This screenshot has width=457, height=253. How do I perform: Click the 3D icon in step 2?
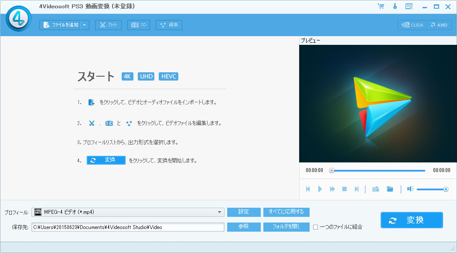pyautogui.click(x=109, y=123)
